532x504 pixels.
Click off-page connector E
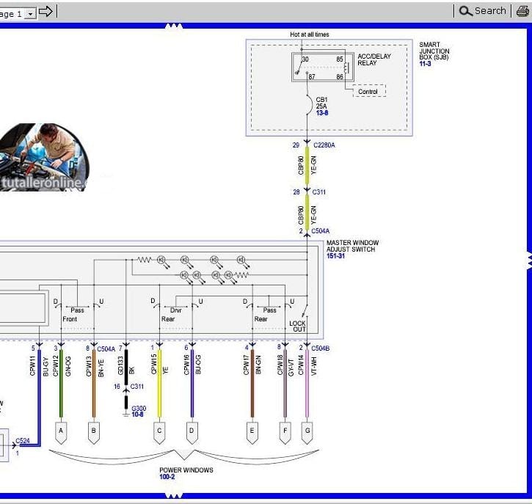252,433
